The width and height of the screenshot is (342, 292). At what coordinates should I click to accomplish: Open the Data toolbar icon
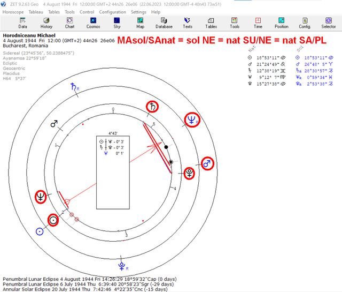[22, 23]
